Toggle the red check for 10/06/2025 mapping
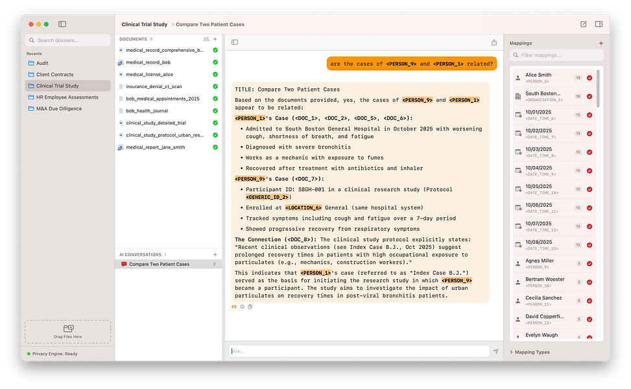 589,208
